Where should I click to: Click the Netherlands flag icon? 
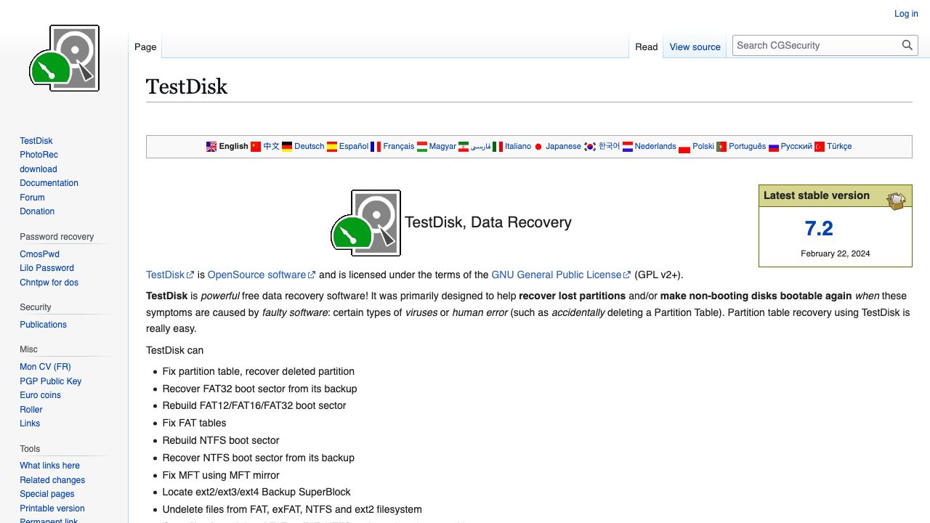628,147
